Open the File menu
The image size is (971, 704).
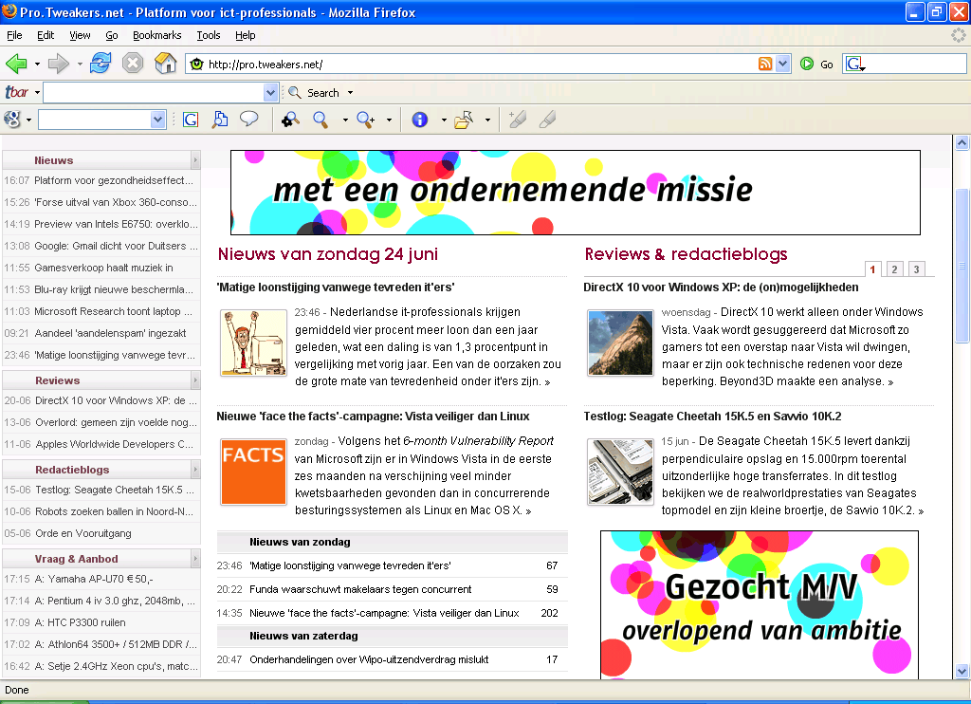tap(14, 35)
